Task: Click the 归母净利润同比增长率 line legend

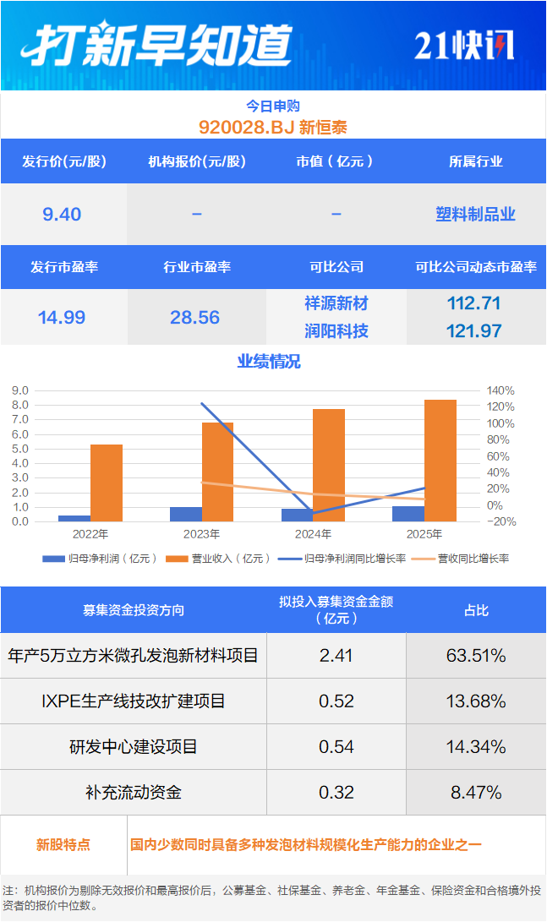Action: 292,559
